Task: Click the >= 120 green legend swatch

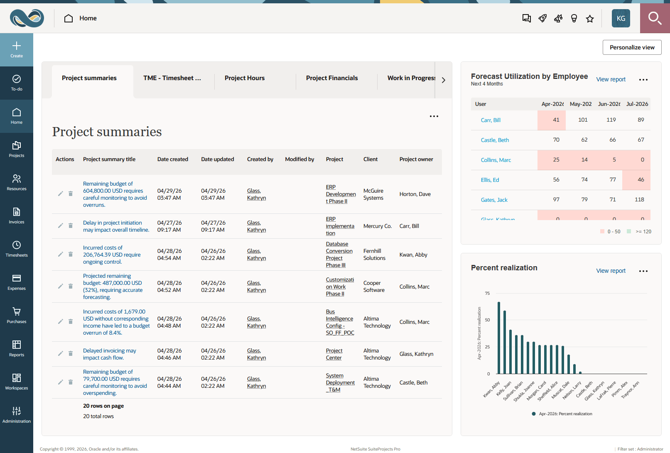Action: click(x=629, y=231)
